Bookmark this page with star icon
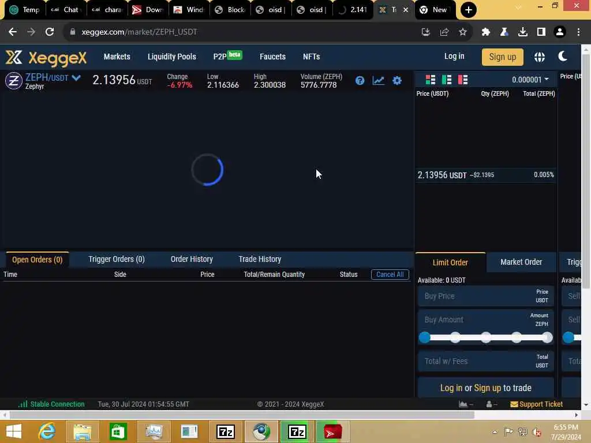Viewport: 591px width, 443px height. (x=463, y=32)
